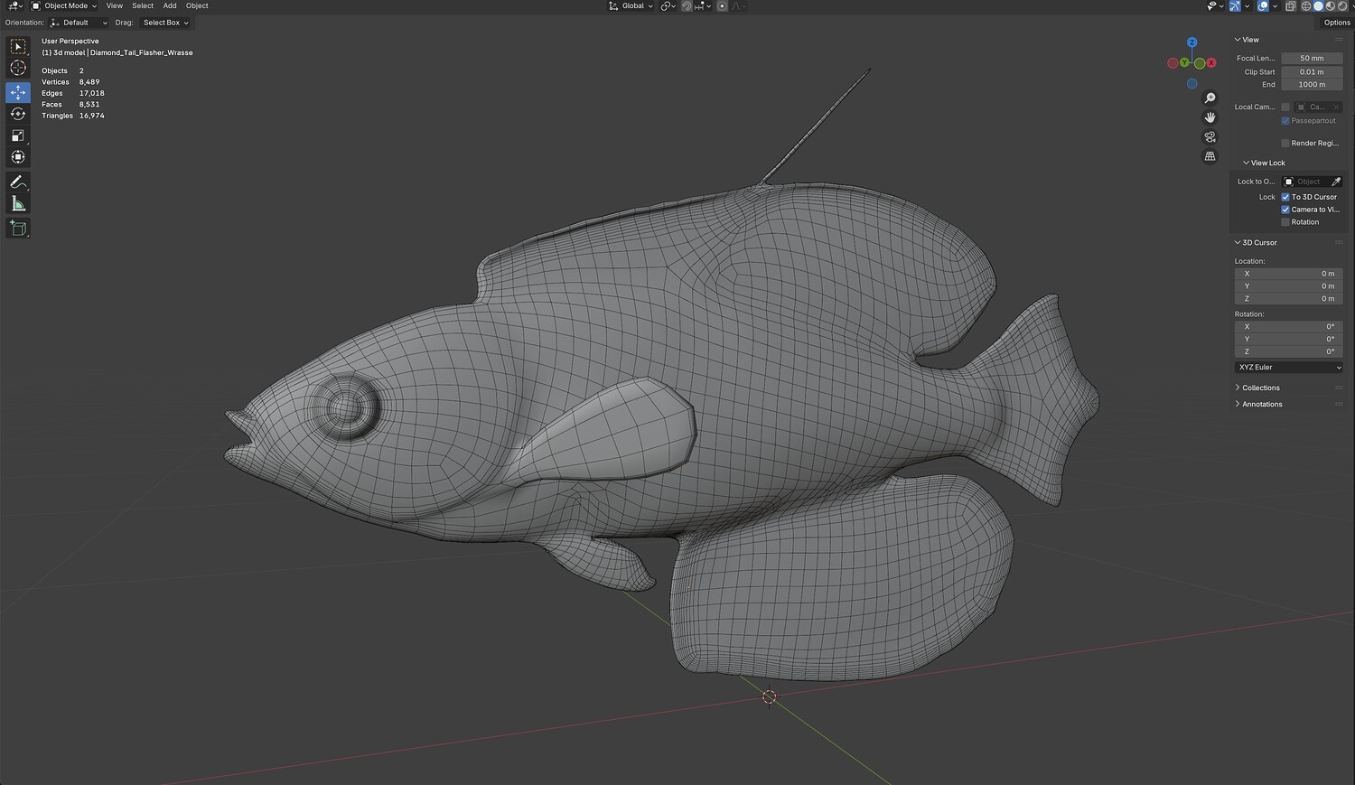Open the Orientation Default dropdown
Viewport: 1355px width, 785px height.
click(79, 23)
